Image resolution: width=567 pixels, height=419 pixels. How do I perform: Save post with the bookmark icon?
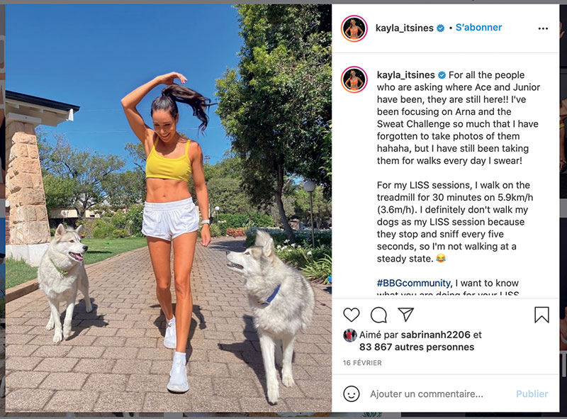[x=541, y=315]
